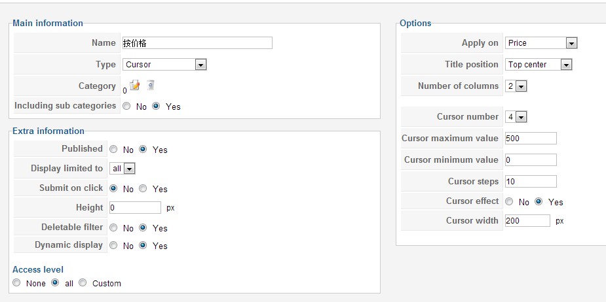606x302 pixels.
Task: Expand the Cursor number dropdown
Action: (516, 117)
